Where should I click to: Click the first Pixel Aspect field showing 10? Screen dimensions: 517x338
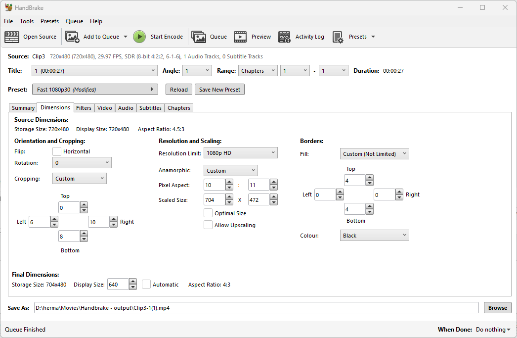(215, 185)
